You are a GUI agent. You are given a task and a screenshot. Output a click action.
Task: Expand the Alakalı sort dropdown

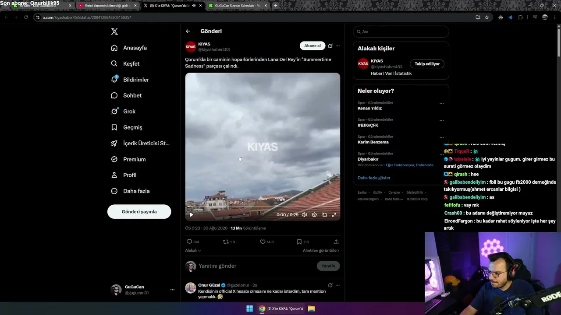[x=193, y=250]
